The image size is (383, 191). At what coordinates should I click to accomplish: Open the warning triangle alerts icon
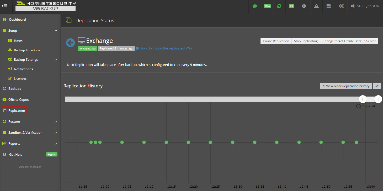tap(316, 6)
